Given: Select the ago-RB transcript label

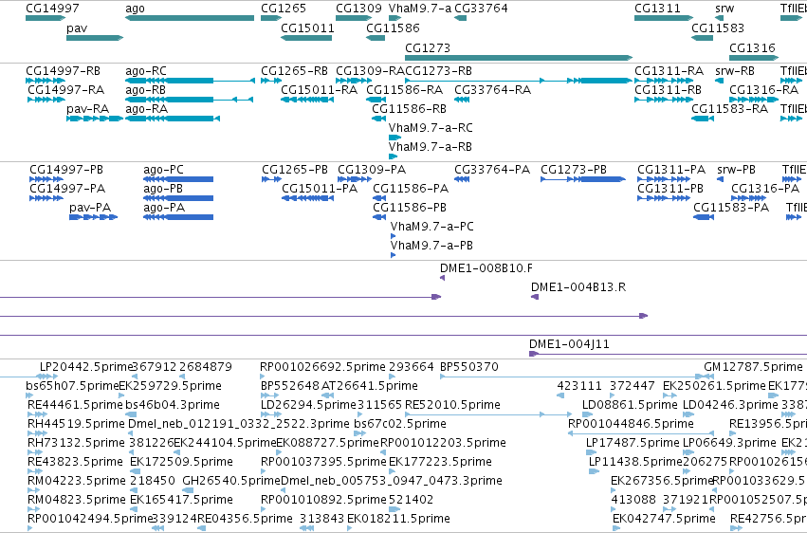Looking at the screenshot, I should 146,89.
